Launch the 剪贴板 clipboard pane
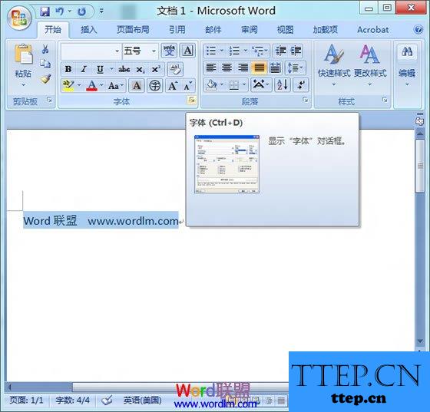Viewport: 430px width, 412px height. pyautogui.click(x=49, y=100)
